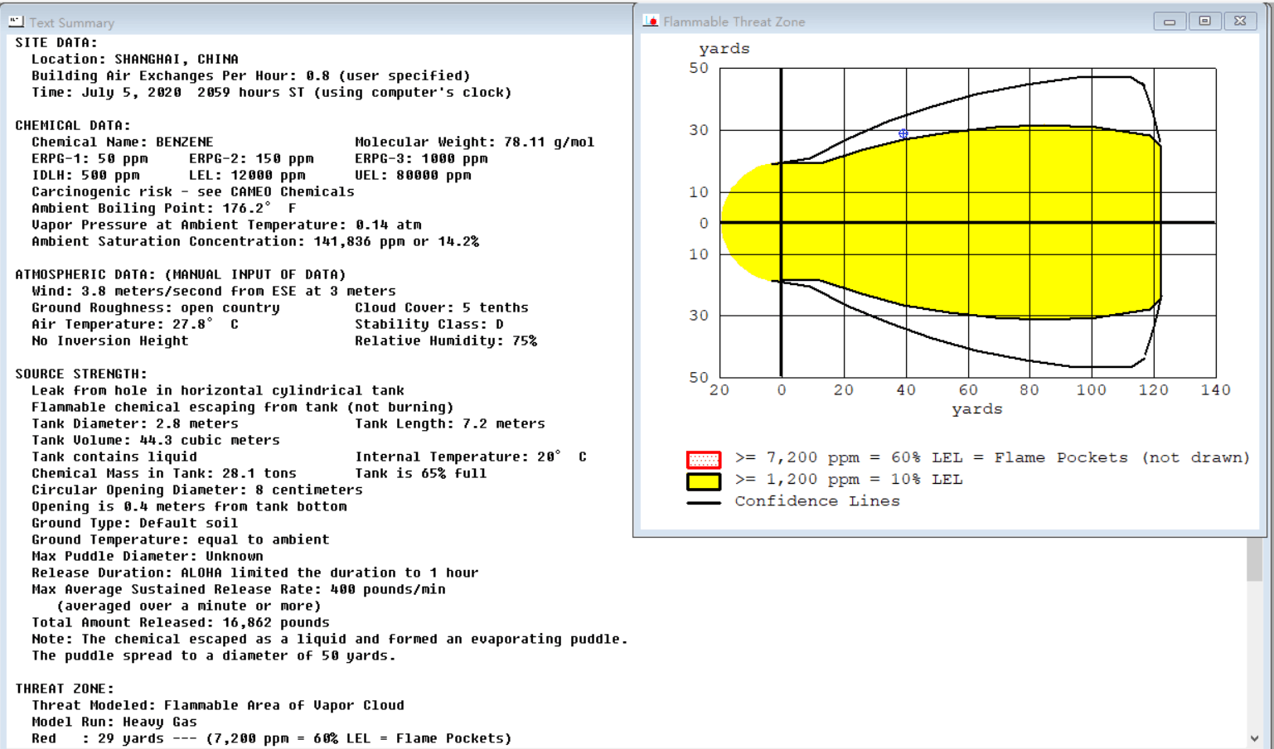
Task: Click the 'yards' label under the x-axis
Action: (976, 409)
